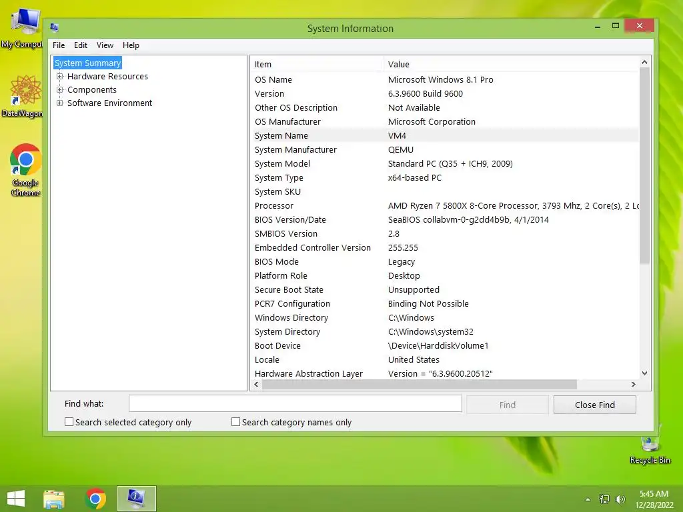The height and width of the screenshot is (512, 683).
Task: Select the System Manufacturer row
Action: click(445, 150)
